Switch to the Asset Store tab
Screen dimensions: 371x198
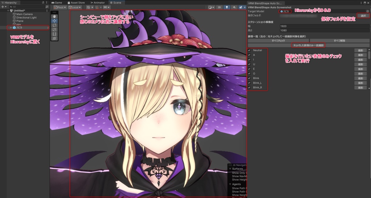click(x=76, y=3)
